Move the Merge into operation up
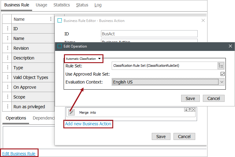The image size is (235, 157). pos(190,110)
